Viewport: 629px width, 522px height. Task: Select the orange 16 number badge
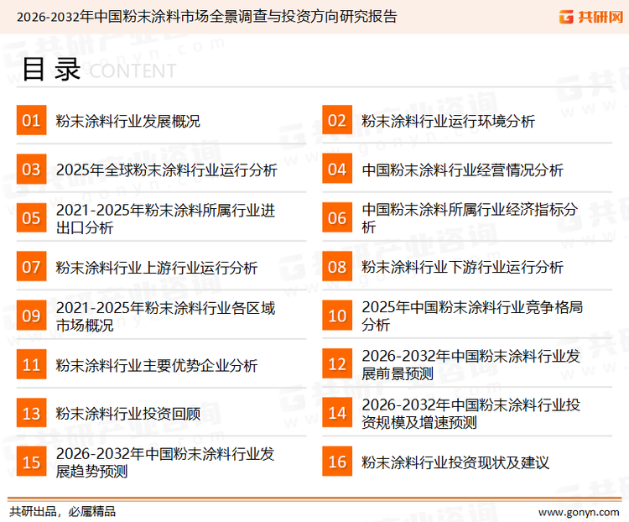coord(337,462)
